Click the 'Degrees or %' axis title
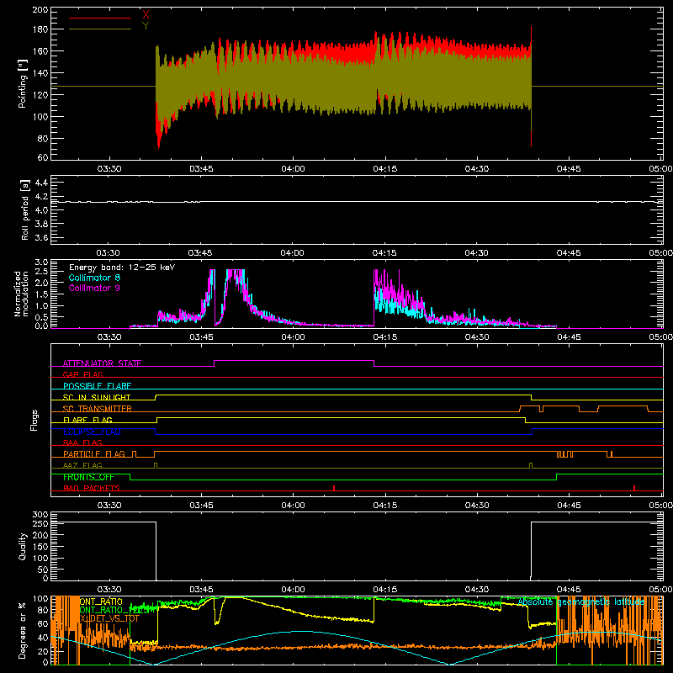This screenshot has width=673, height=673. click(23, 630)
